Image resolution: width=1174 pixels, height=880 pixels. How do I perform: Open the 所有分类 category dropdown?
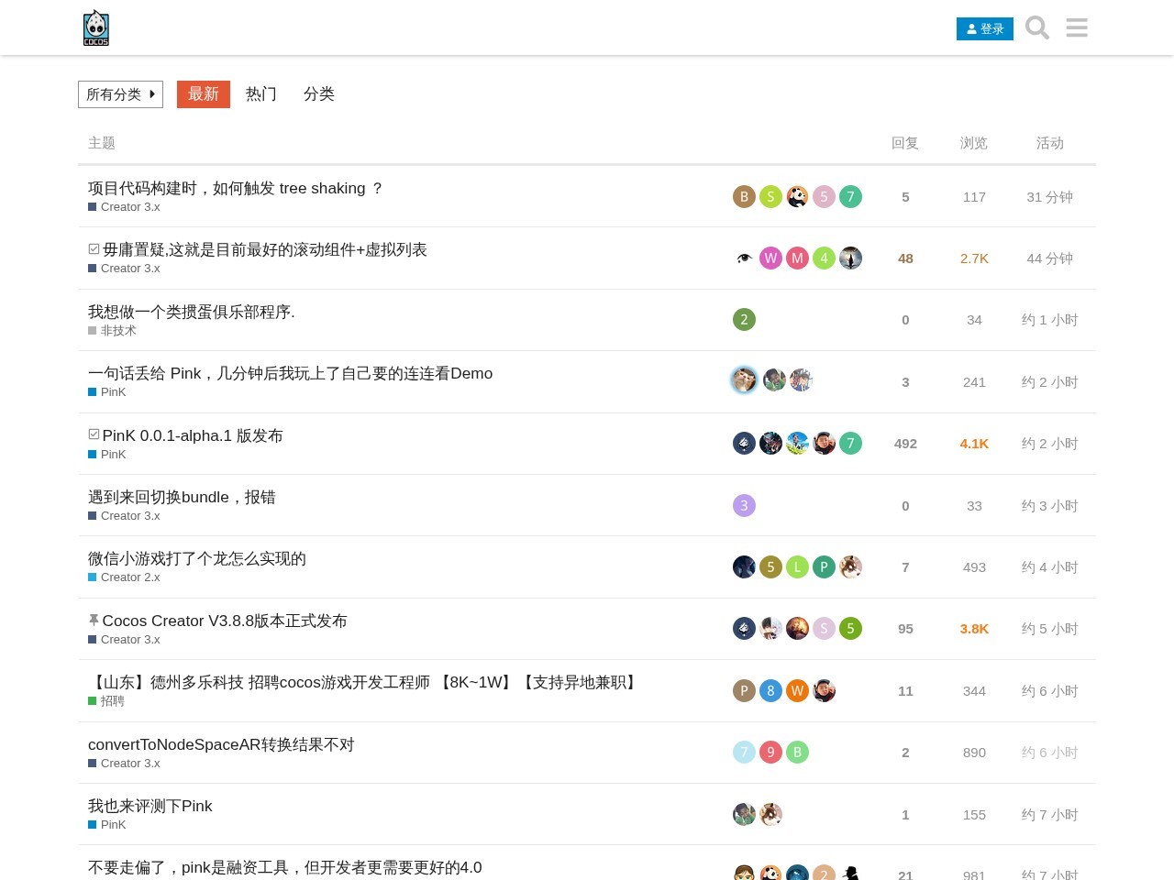point(114,94)
